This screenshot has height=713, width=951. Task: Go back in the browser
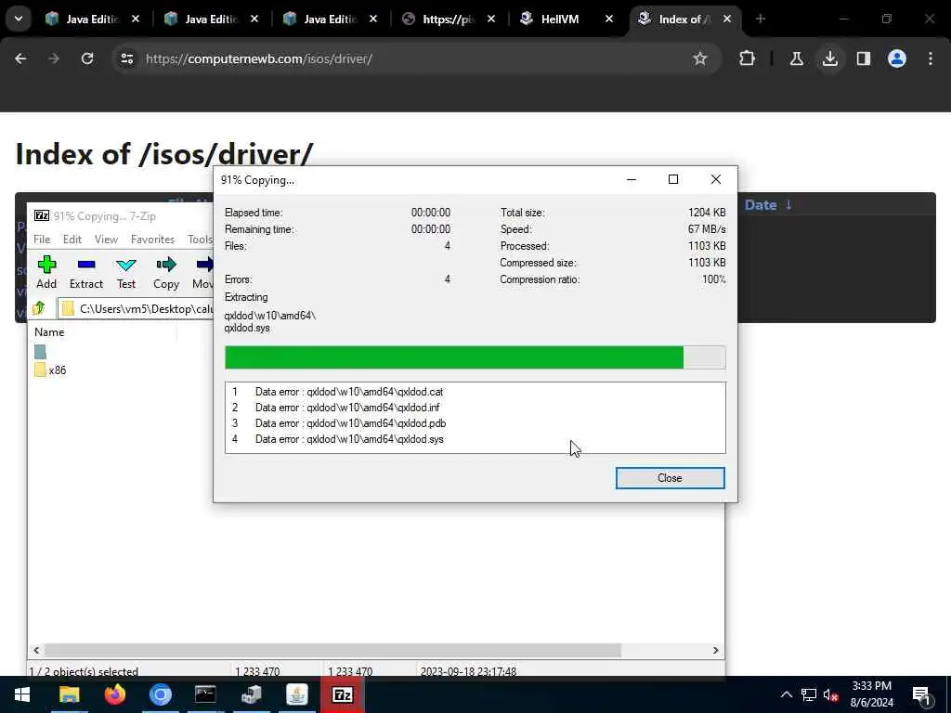(x=20, y=58)
